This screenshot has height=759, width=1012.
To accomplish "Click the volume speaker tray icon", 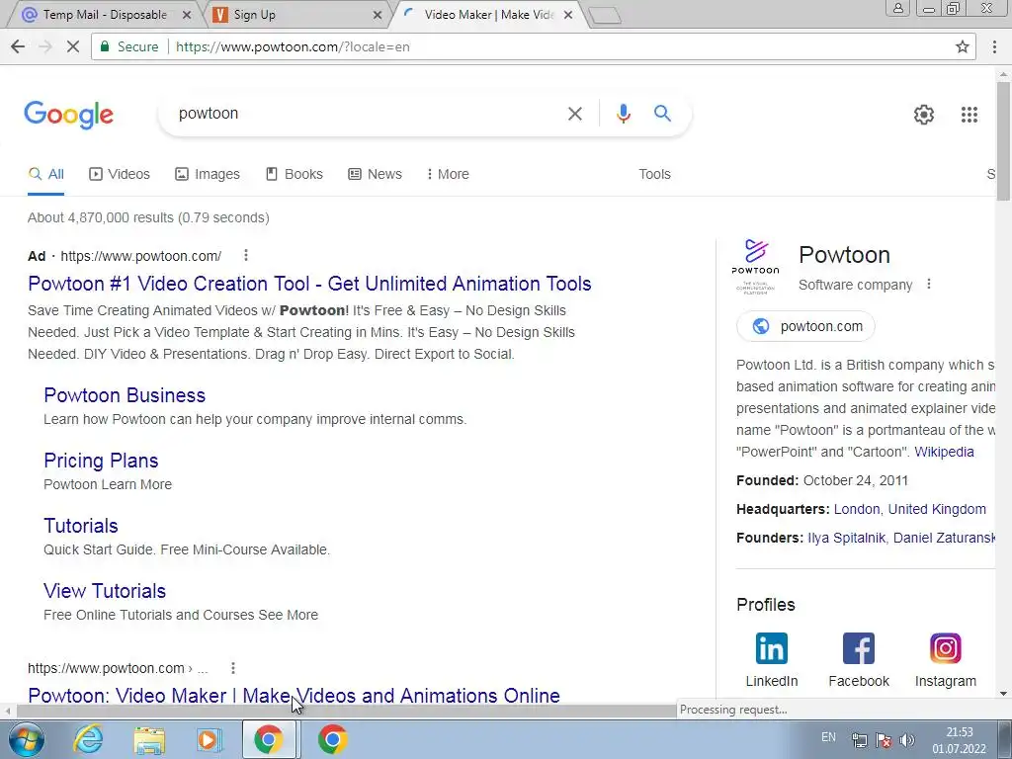I will coord(907,739).
